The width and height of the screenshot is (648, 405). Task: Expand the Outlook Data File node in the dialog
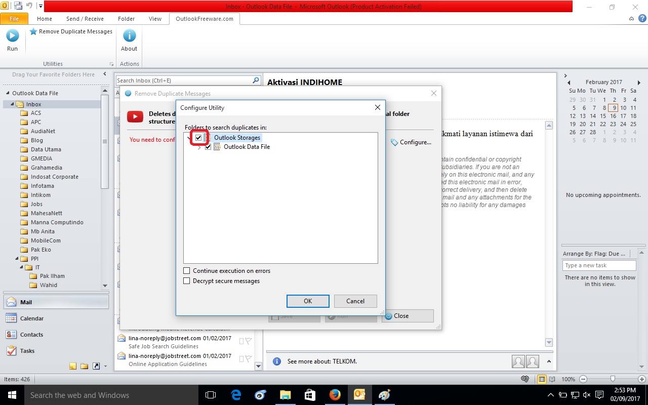tap(199, 147)
